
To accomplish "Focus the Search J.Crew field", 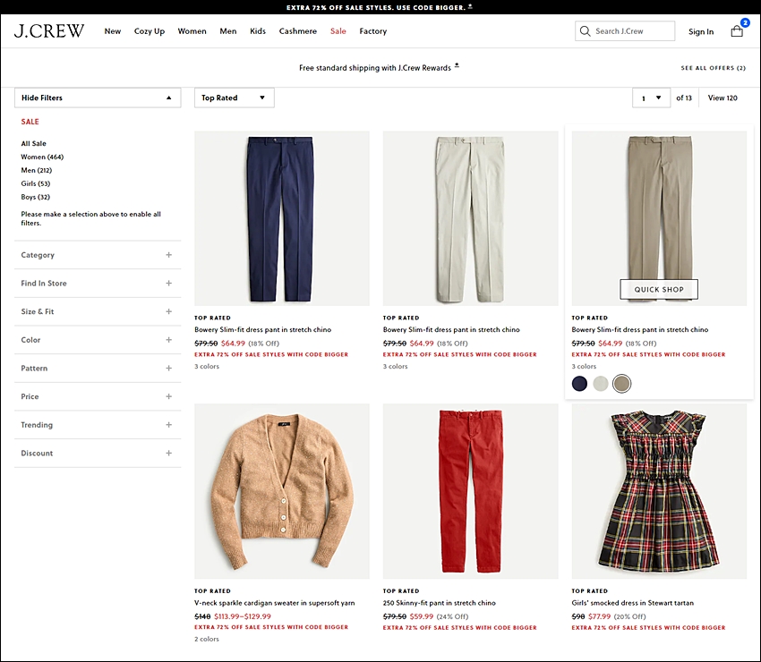I will point(625,31).
